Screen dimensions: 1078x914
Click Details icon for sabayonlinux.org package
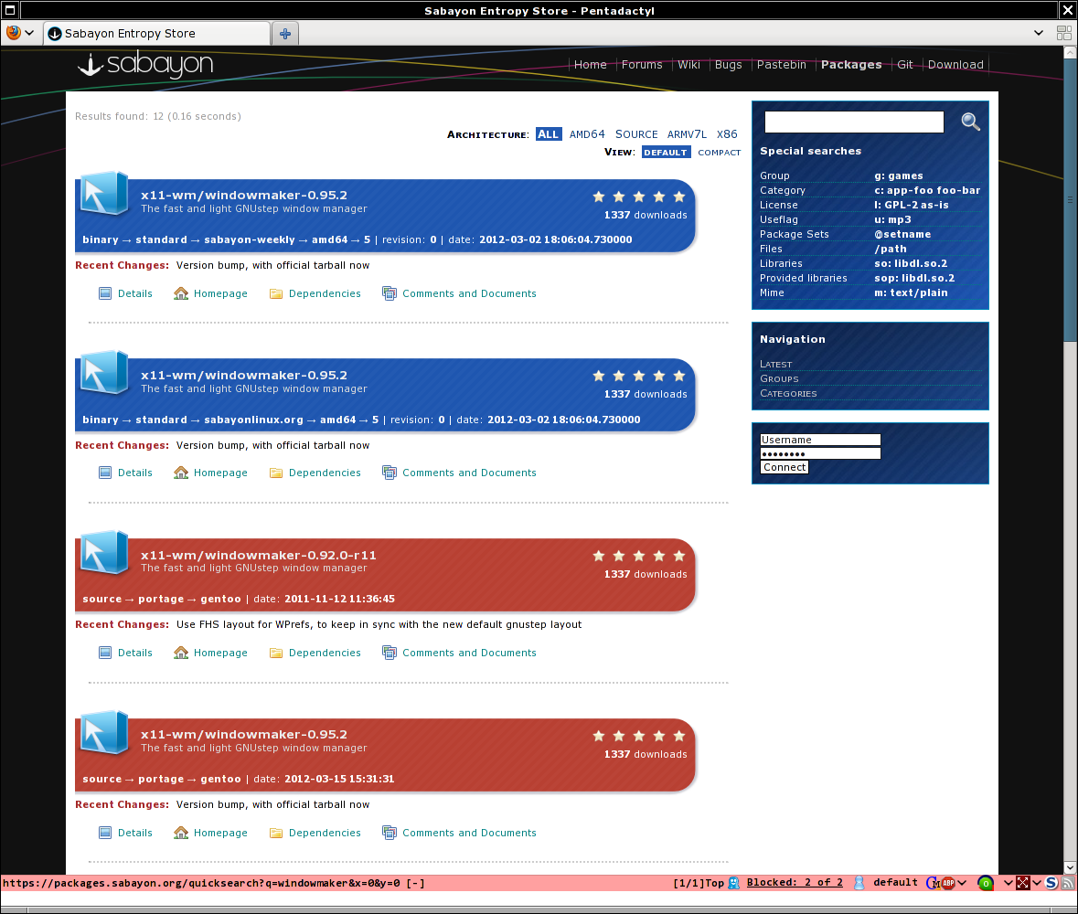click(x=104, y=473)
